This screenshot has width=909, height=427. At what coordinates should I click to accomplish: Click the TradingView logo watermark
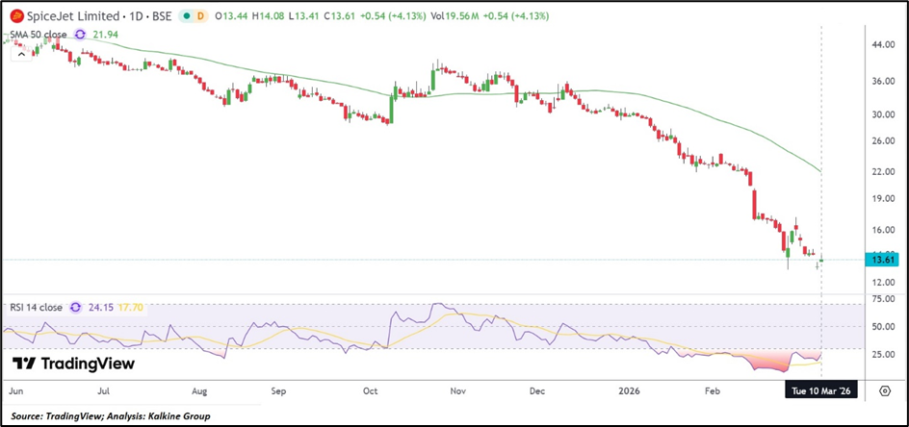coord(74,364)
